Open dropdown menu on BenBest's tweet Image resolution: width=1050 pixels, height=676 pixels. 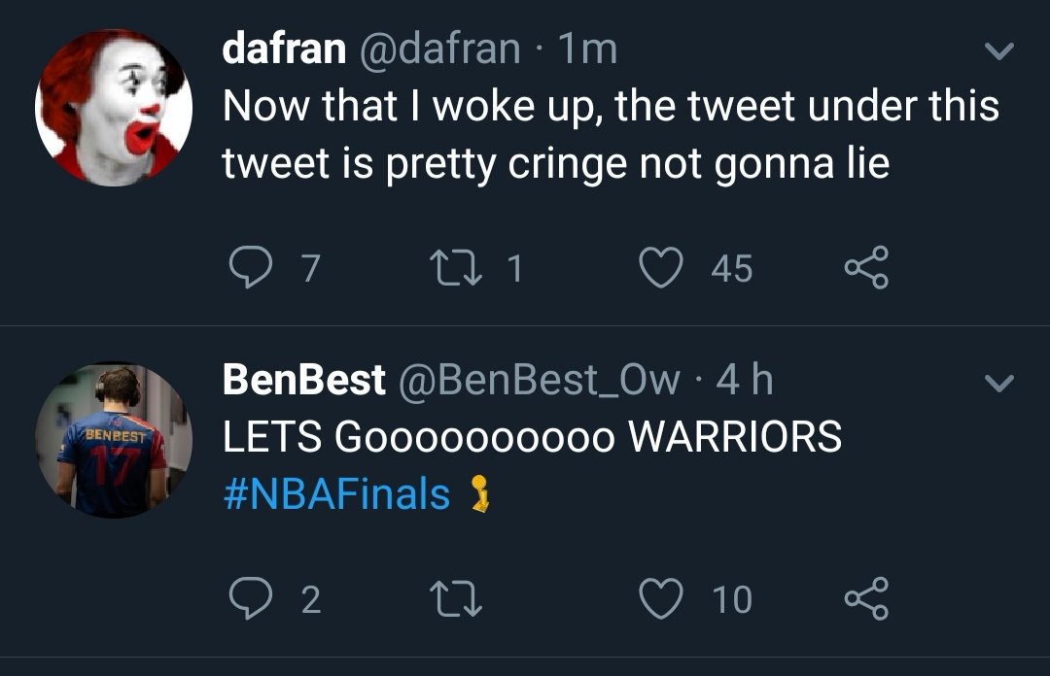(998, 382)
